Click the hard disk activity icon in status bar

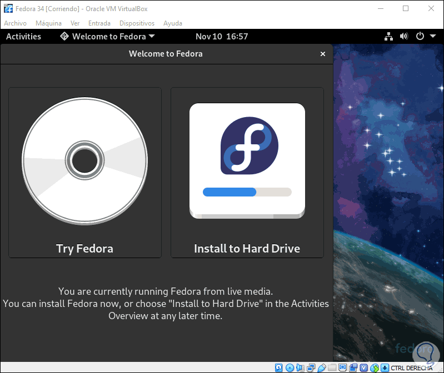278,367
